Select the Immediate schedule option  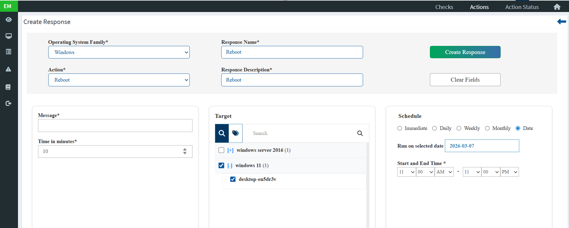(400, 128)
